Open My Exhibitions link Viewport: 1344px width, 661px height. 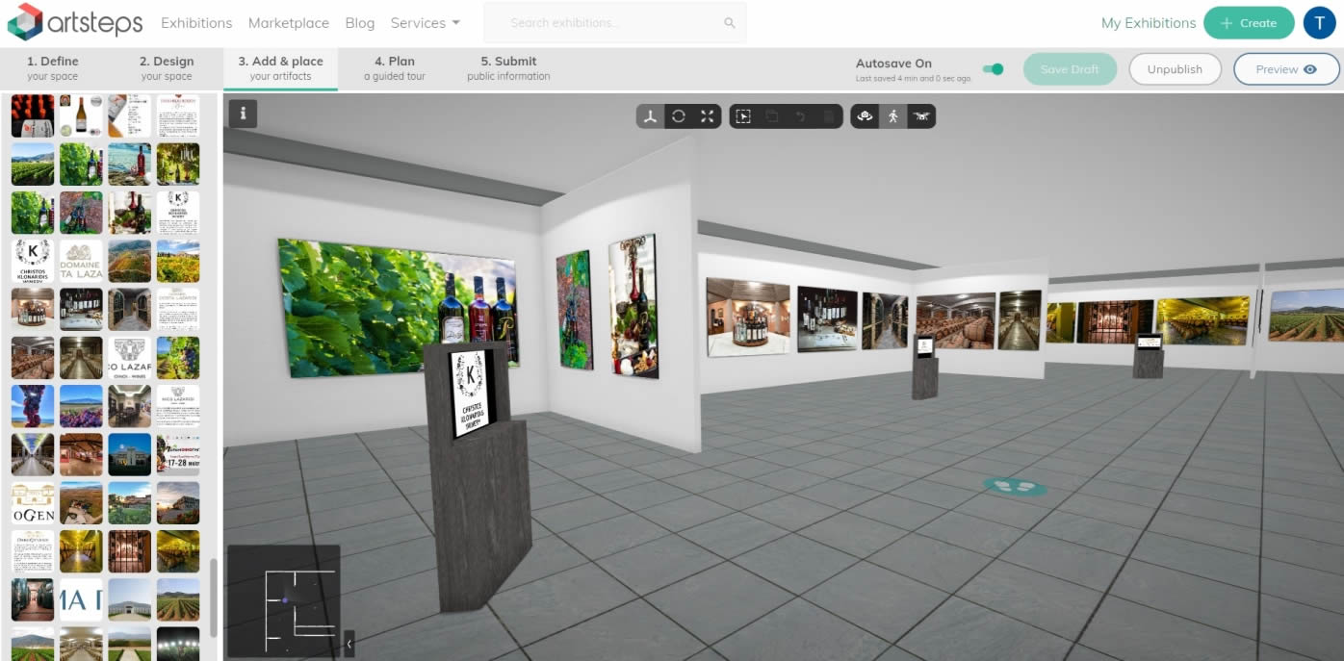pos(1148,23)
